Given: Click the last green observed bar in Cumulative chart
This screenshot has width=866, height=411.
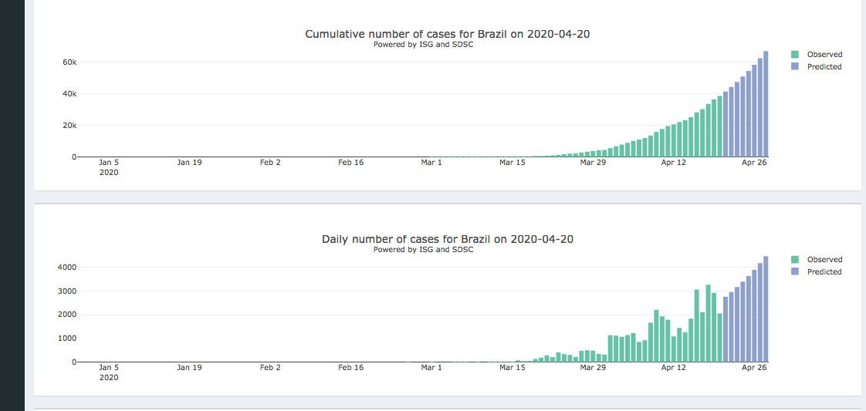Looking at the screenshot, I should [x=719, y=127].
